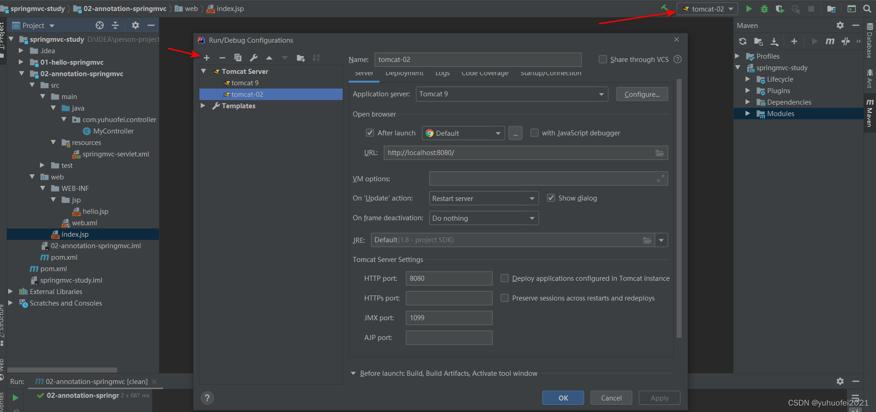Enable Preserve sessions across restarts checkbox
The width and height of the screenshot is (876, 412).
click(x=504, y=298)
